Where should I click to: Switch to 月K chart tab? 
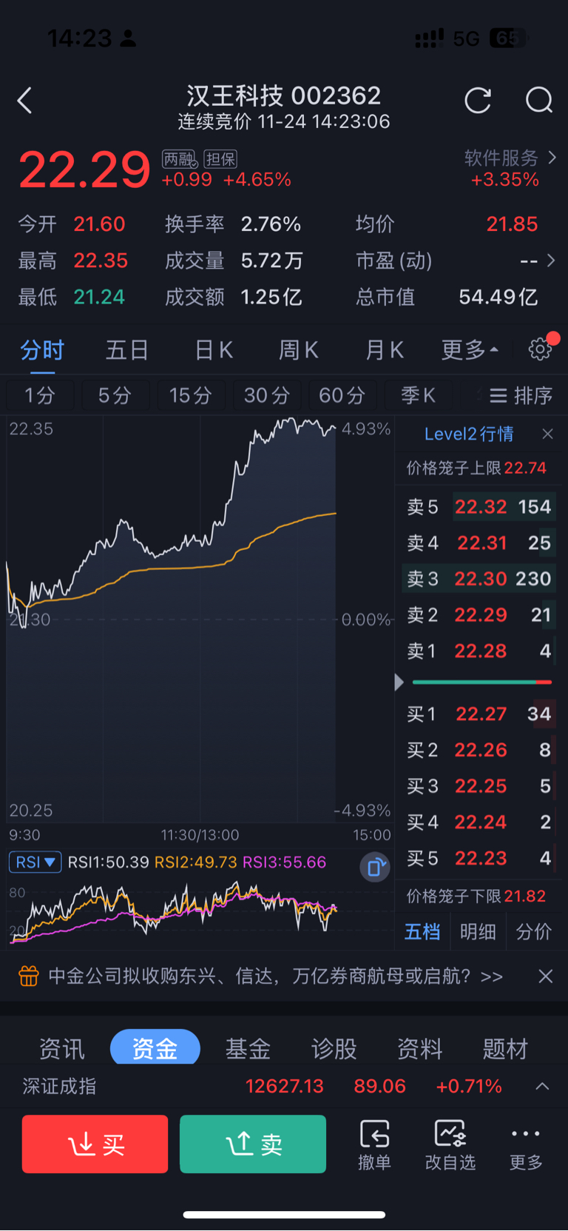tap(384, 349)
